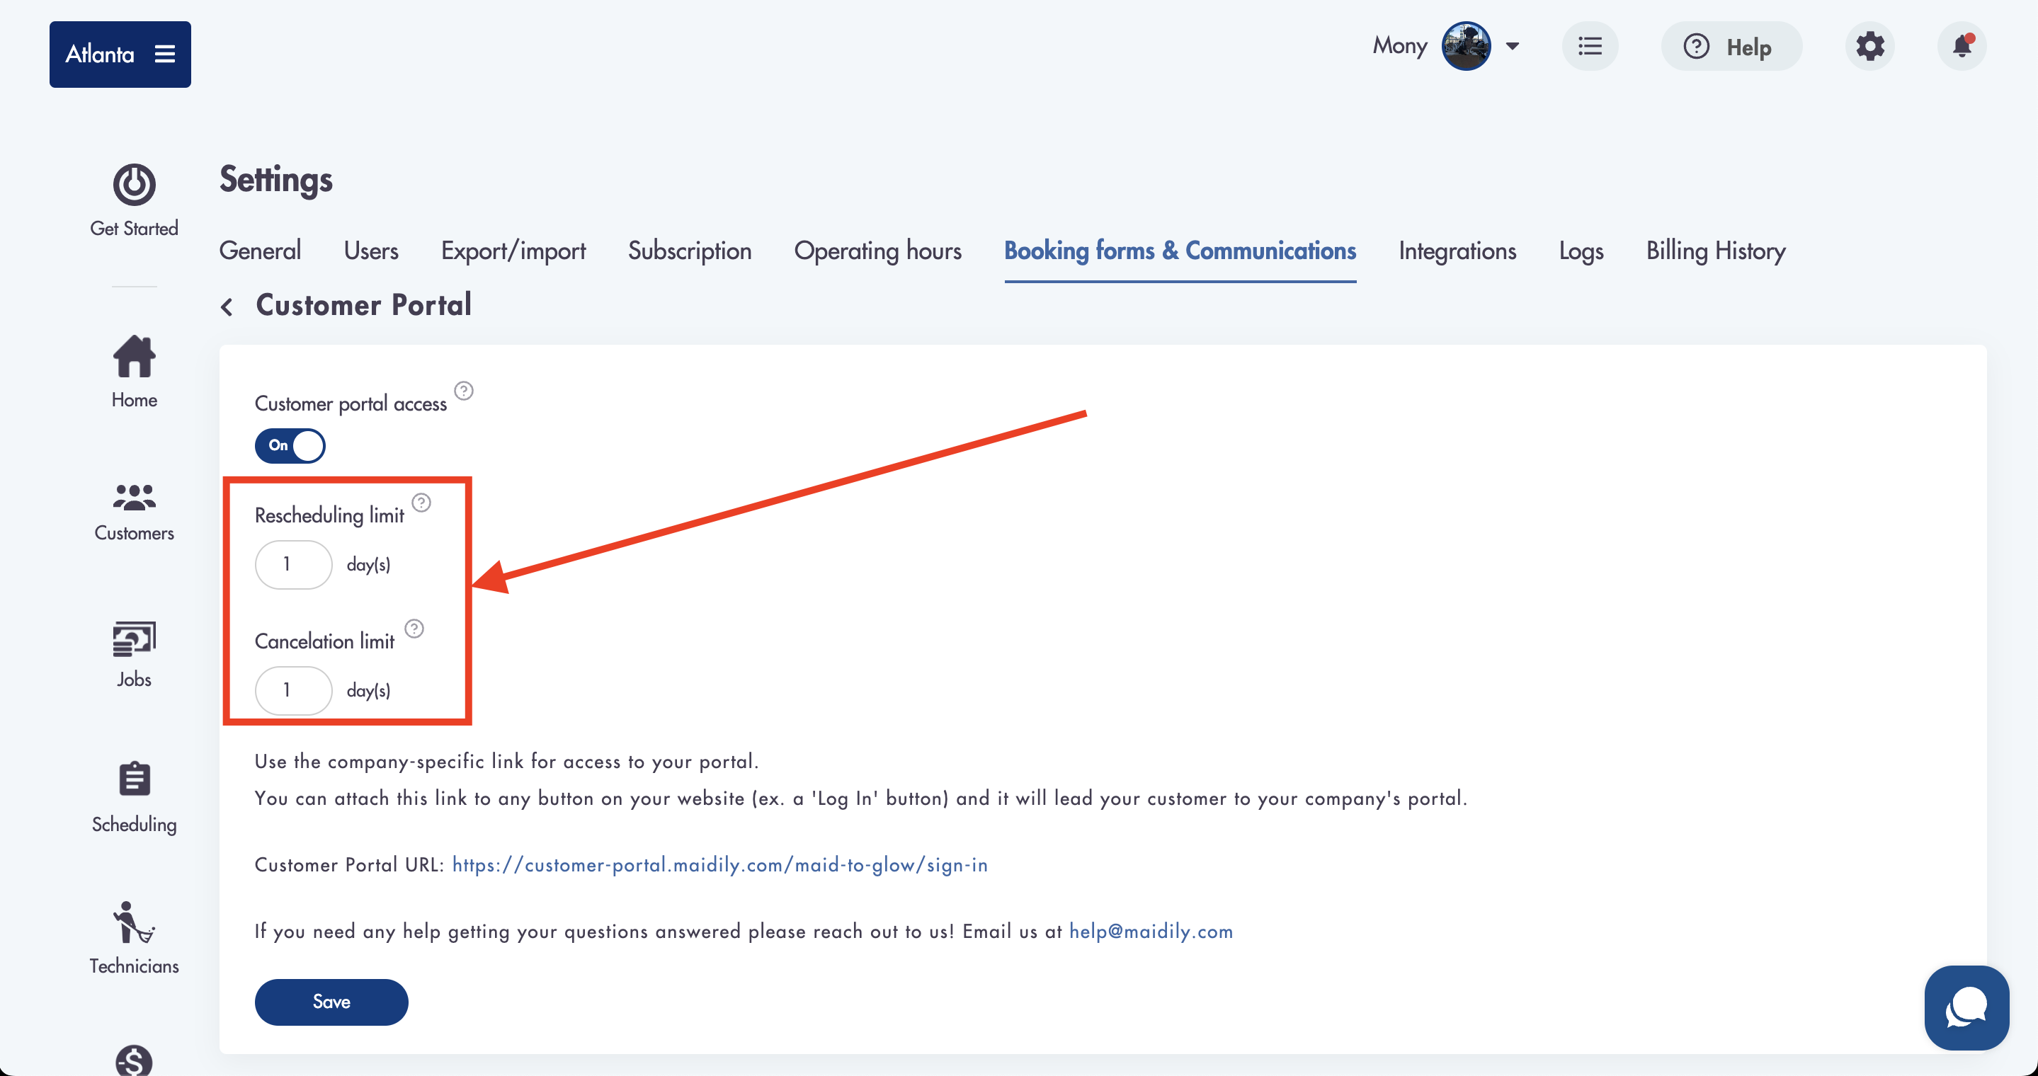2038x1076 pixels.
Task: Switch to the Users tab
Action: point(371,251)
